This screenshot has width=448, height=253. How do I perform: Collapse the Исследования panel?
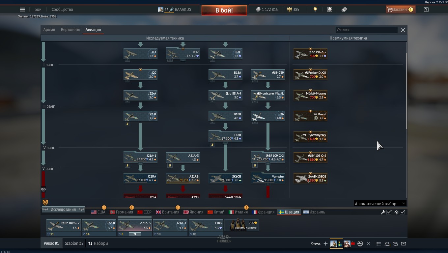63,210
